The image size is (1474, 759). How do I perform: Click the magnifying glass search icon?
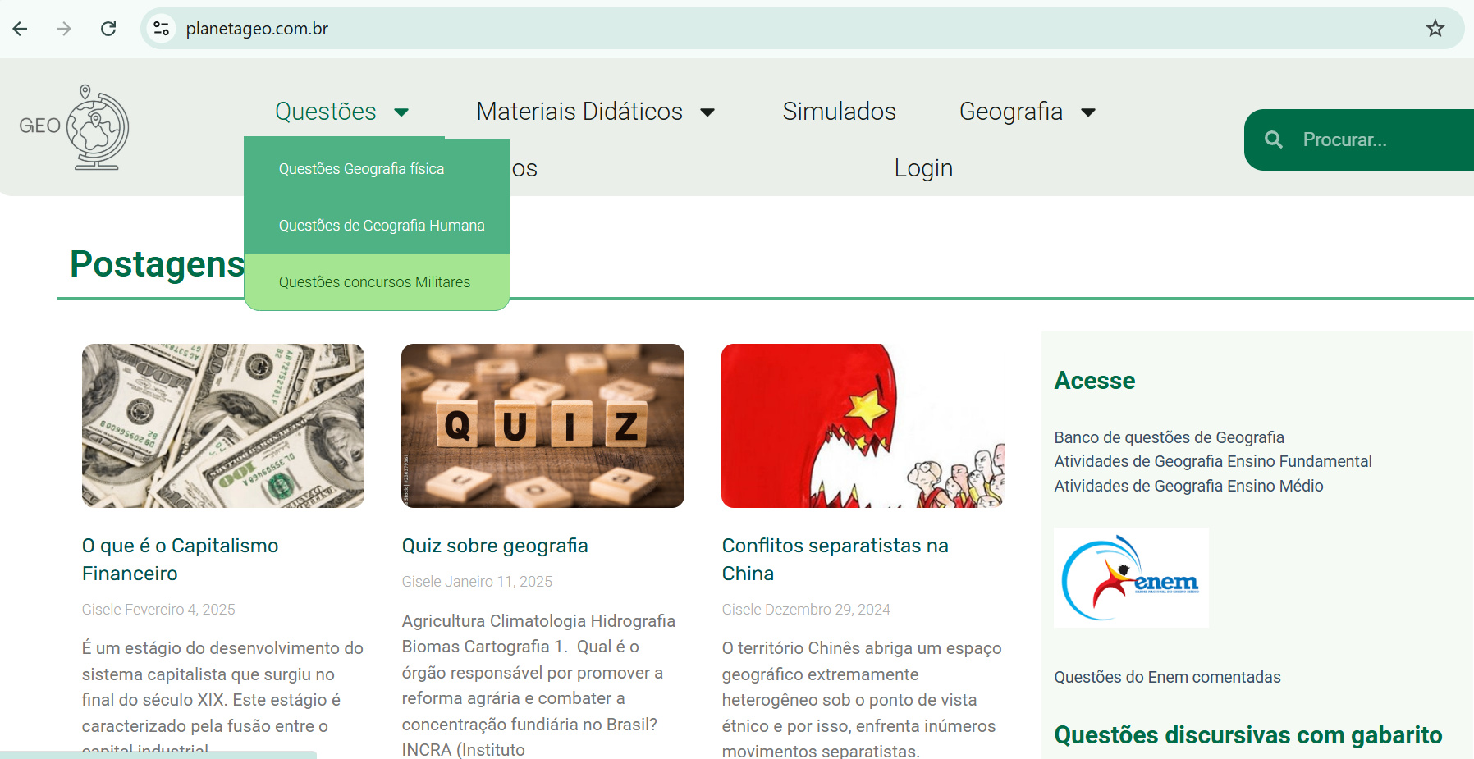(x=1273, y=139)
